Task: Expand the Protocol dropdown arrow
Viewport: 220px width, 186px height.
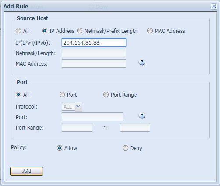Action: pos(78,107)
